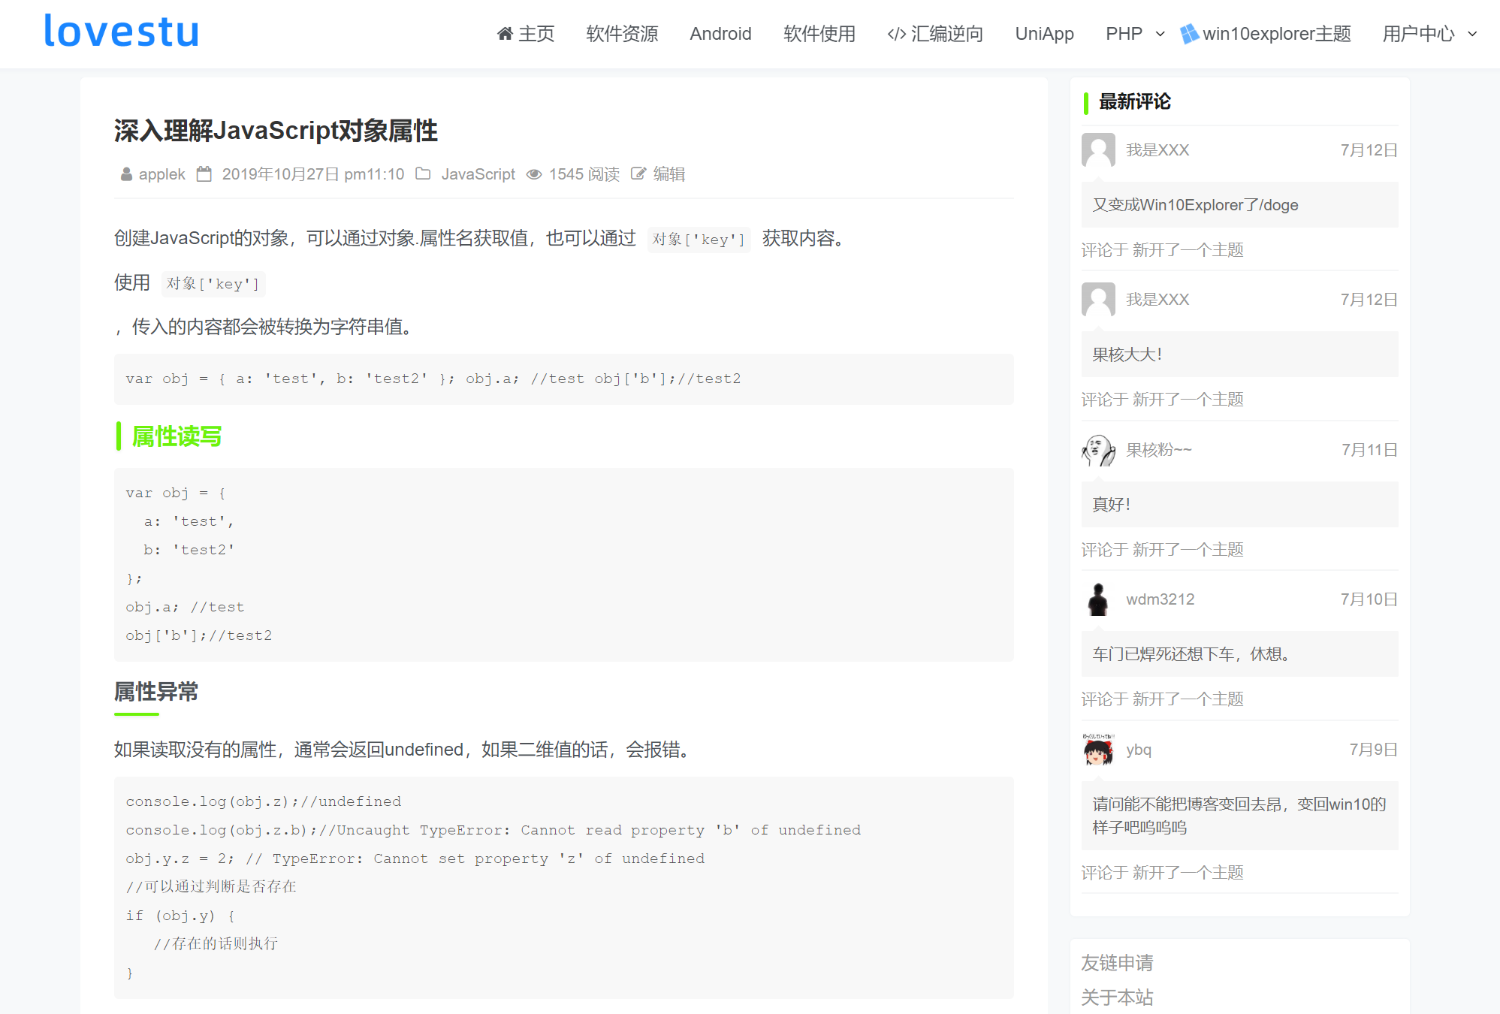Click 果核粉~~ commenter avatar
Viewport: 1500px width, 1014px height.
pyautogui.click(x=1098, y=450)
